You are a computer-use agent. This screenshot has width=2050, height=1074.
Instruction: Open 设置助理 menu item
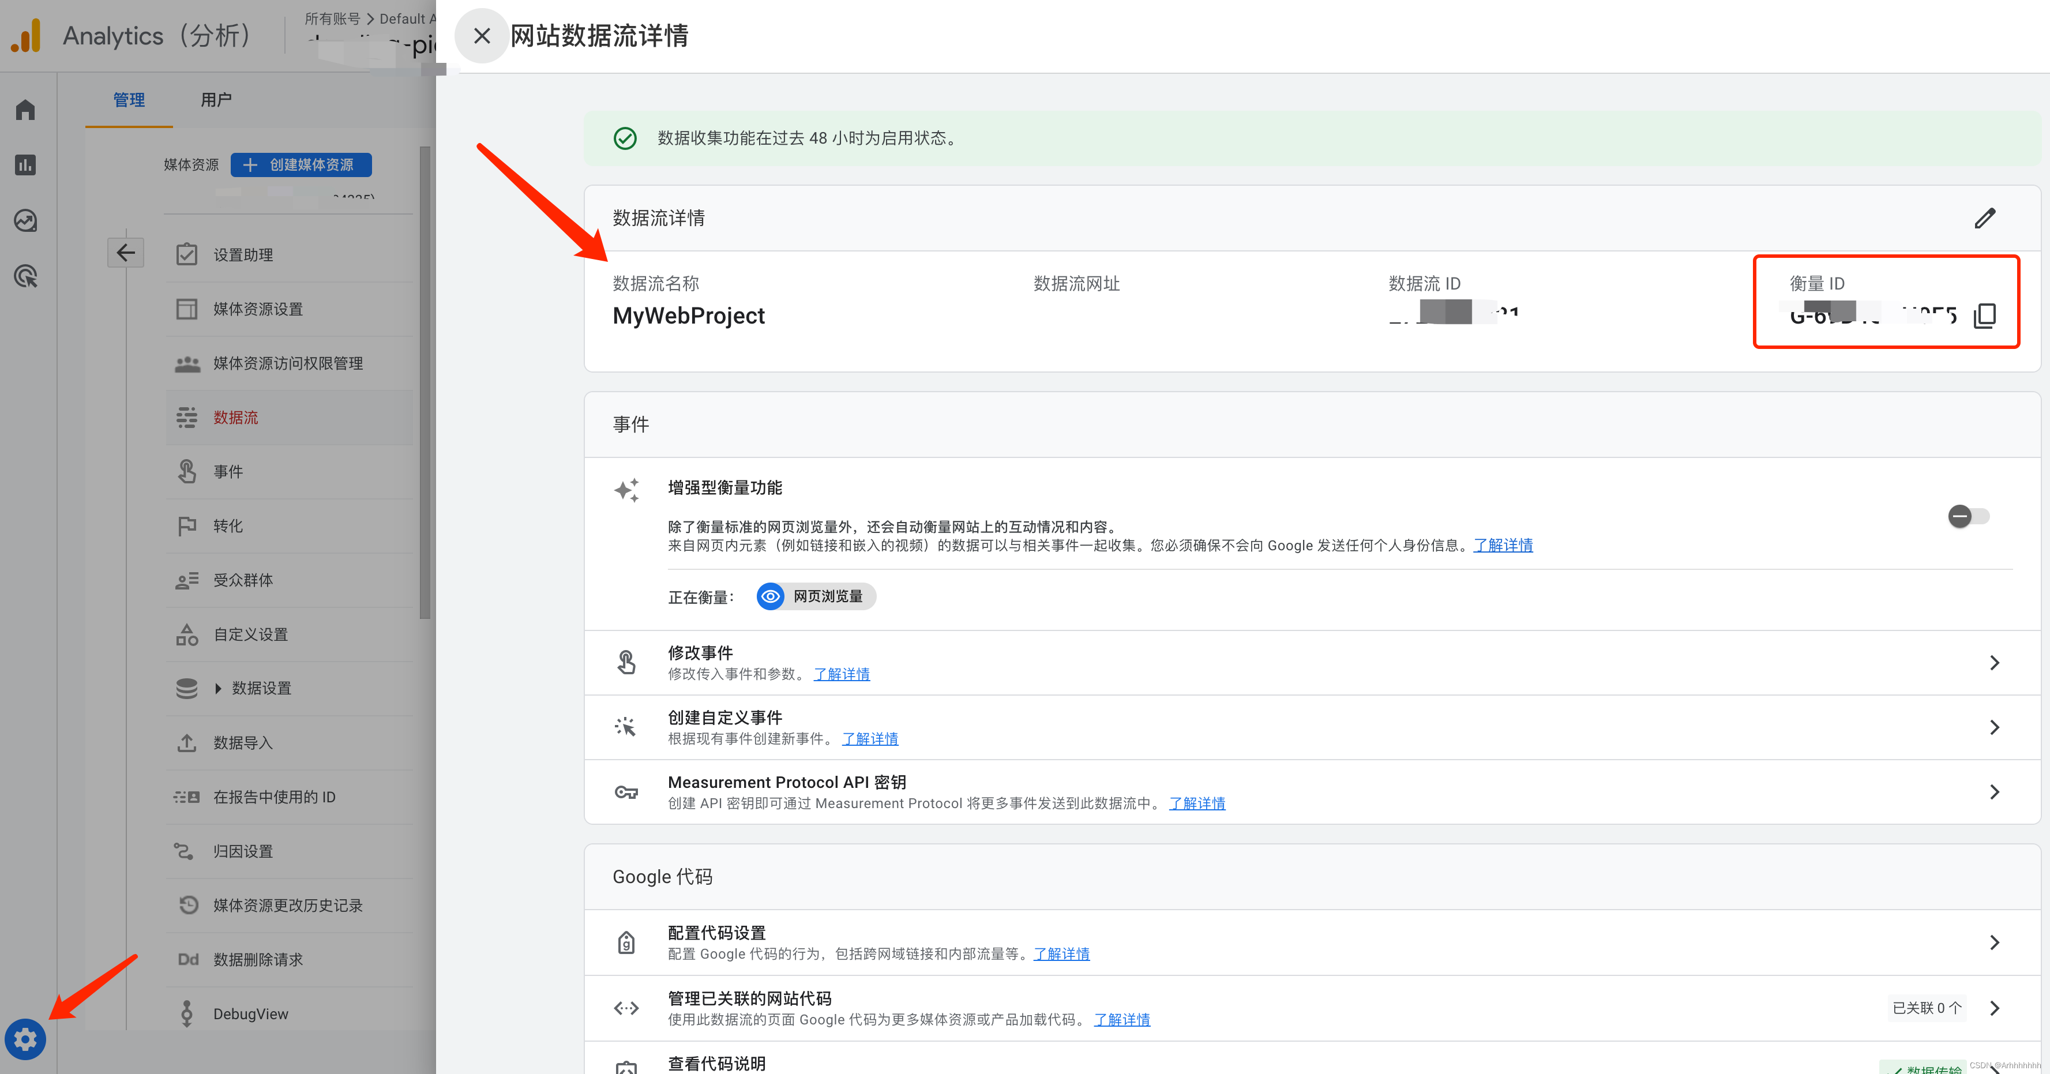coord(290,254)
